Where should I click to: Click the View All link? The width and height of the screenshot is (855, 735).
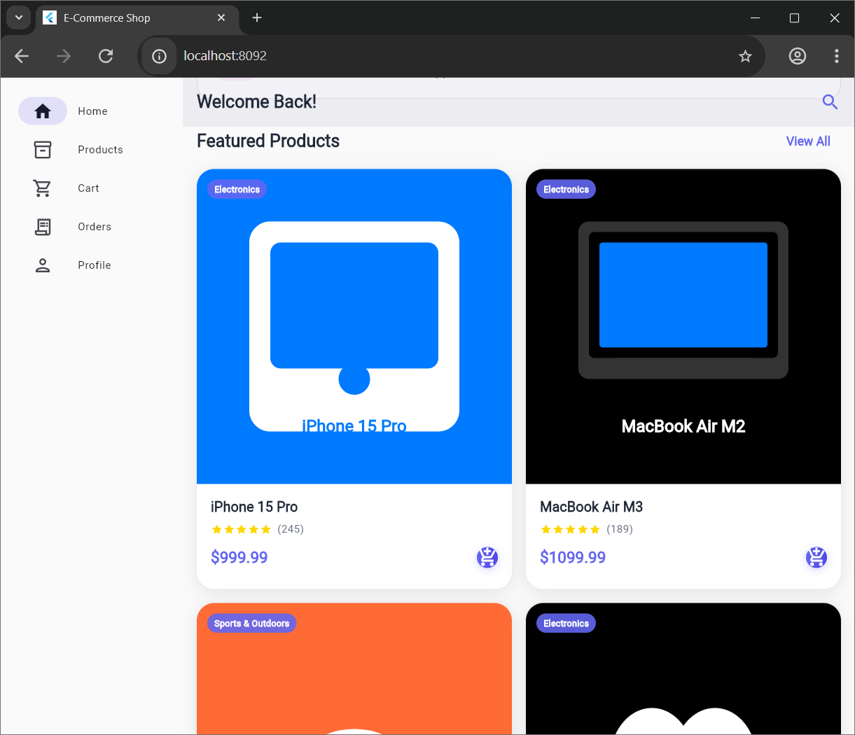(x=808, y=141)
